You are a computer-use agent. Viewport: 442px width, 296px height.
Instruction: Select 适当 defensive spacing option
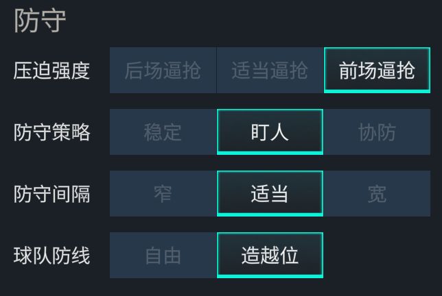point(270,194)
